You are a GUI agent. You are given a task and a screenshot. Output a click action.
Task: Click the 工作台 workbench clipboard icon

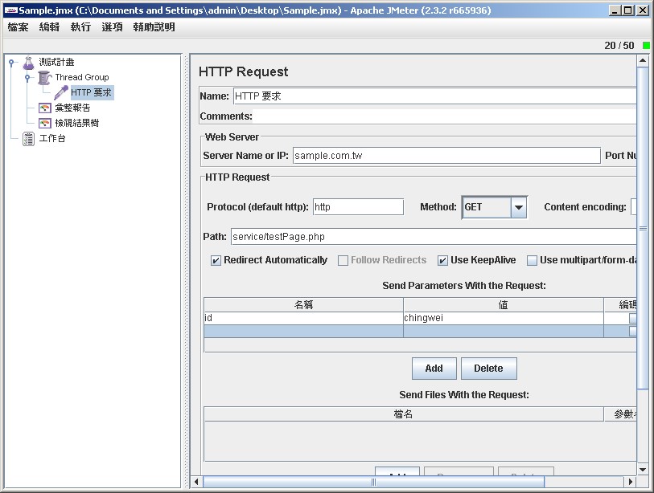(28, 139)
